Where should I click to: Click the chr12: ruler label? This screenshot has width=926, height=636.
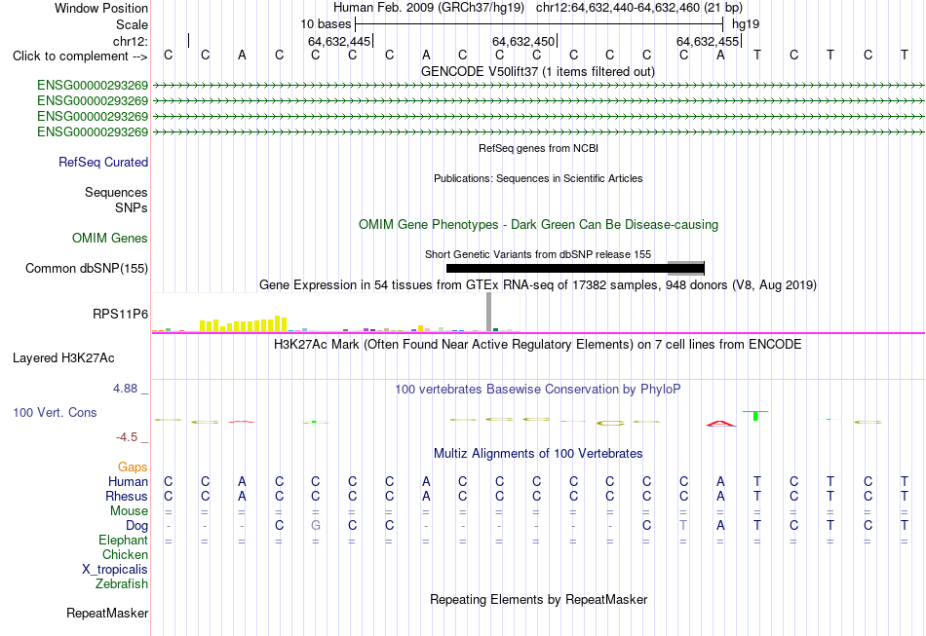[x=131, y=41]
